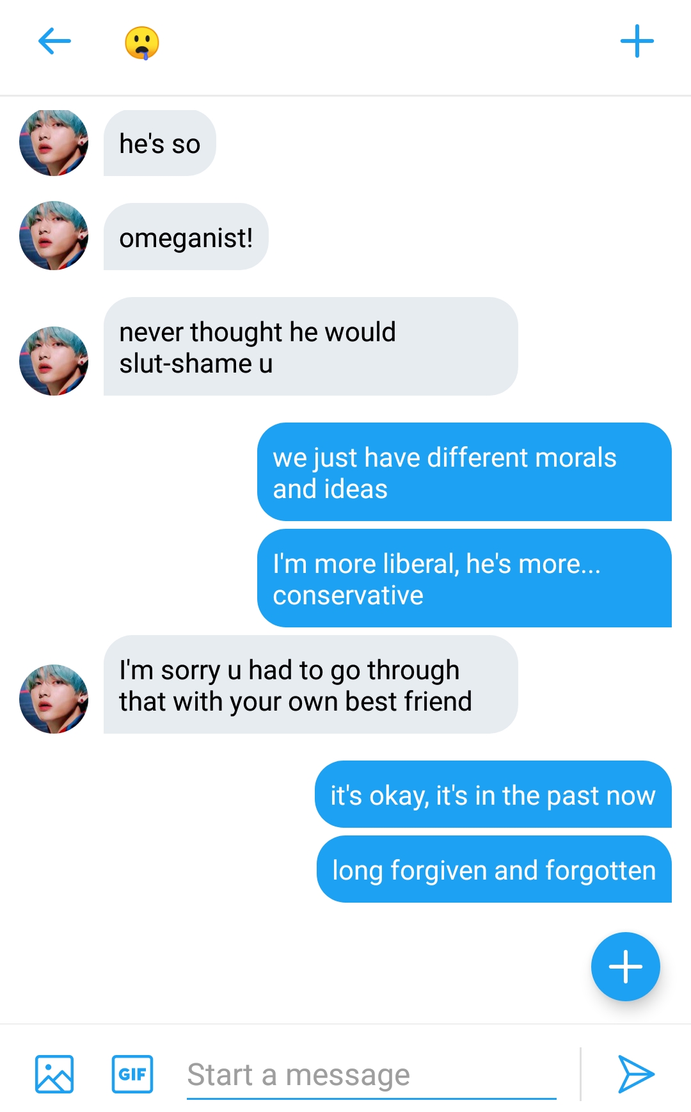Open the drooling face emoji conversation title

[142, 43]
